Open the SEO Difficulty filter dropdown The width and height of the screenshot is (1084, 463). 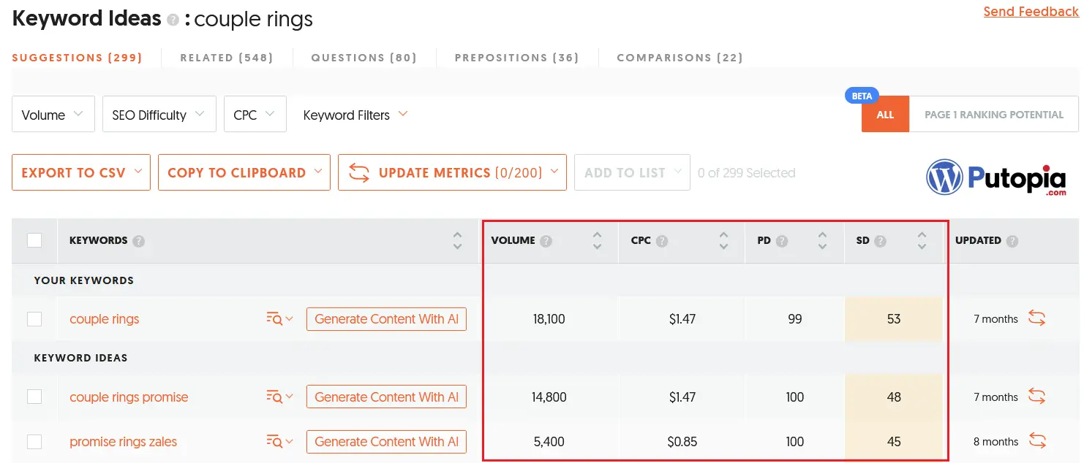click(159, 115)
